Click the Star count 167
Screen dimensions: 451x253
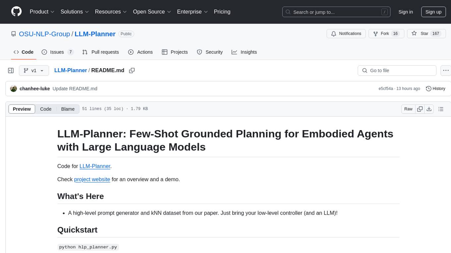(436, 34)
